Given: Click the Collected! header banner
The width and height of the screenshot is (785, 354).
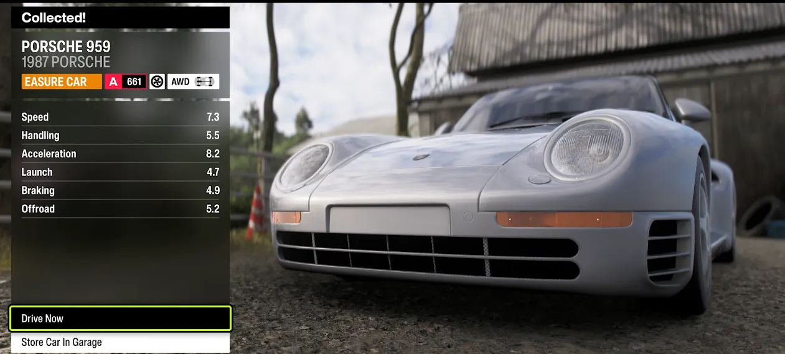Looking at the screenshot, I should click(120, 17).
